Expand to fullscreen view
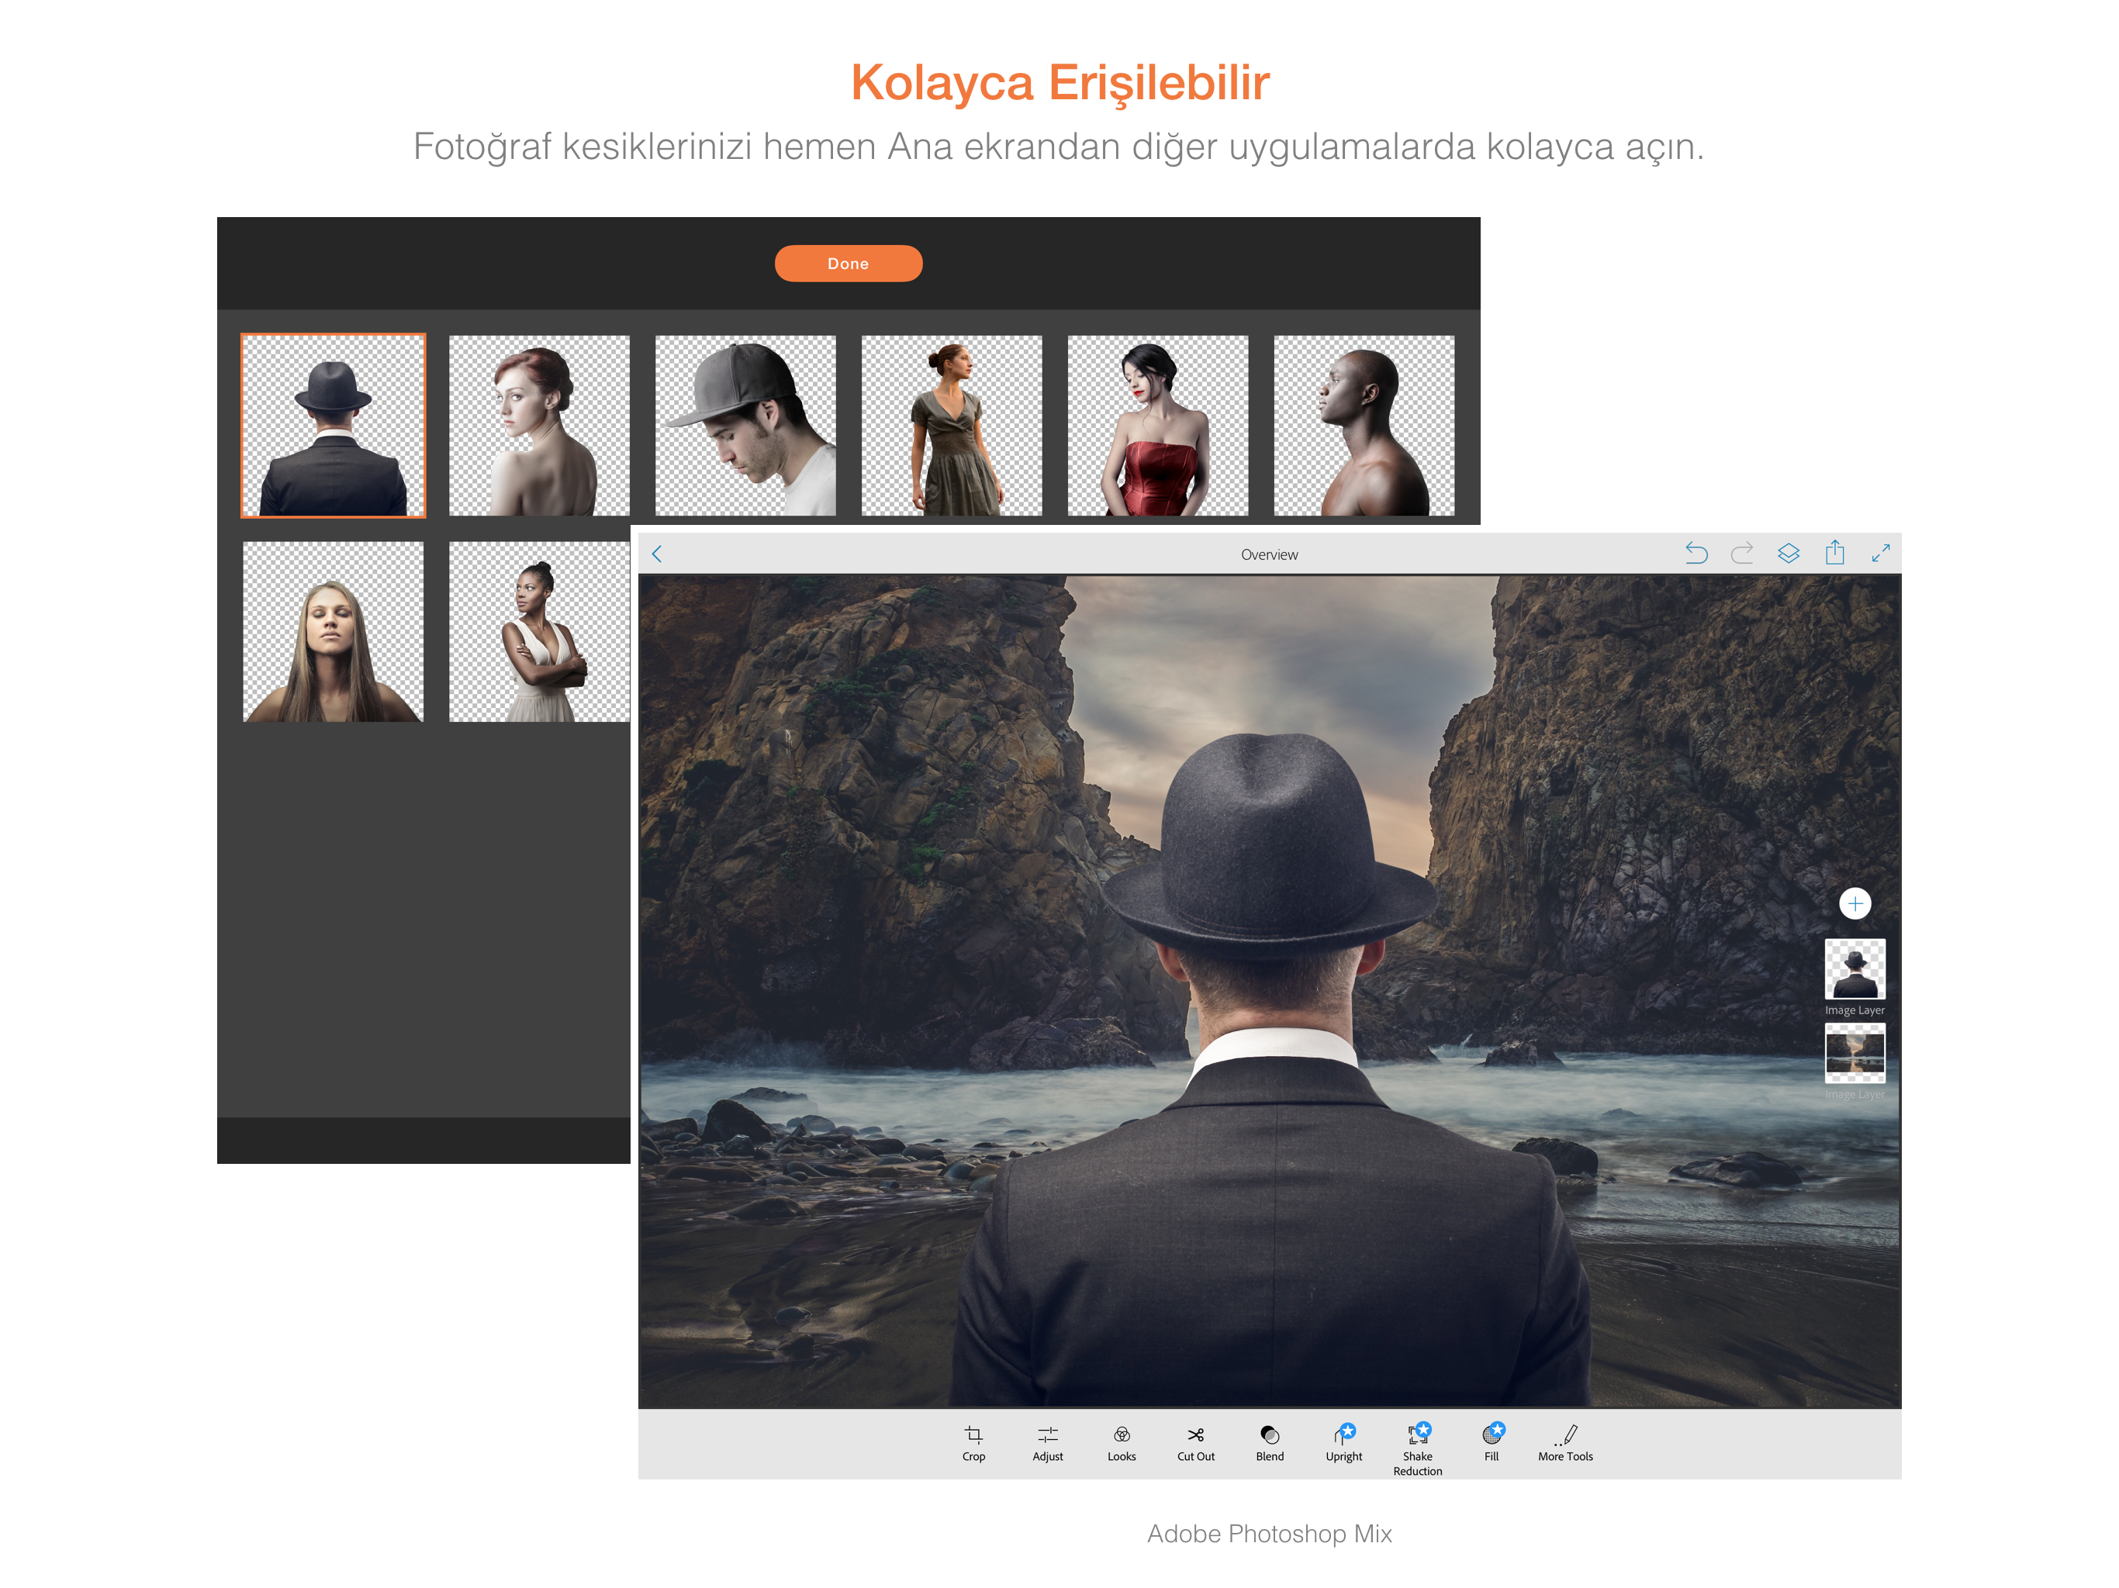Image resolution: width=2119 pixels, height=1588 pixels. (1880, 554)
